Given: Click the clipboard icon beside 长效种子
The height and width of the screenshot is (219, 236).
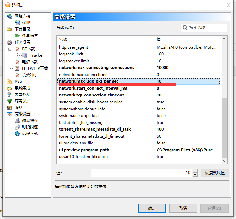Looking at the screenshot, I should (17, 75).
